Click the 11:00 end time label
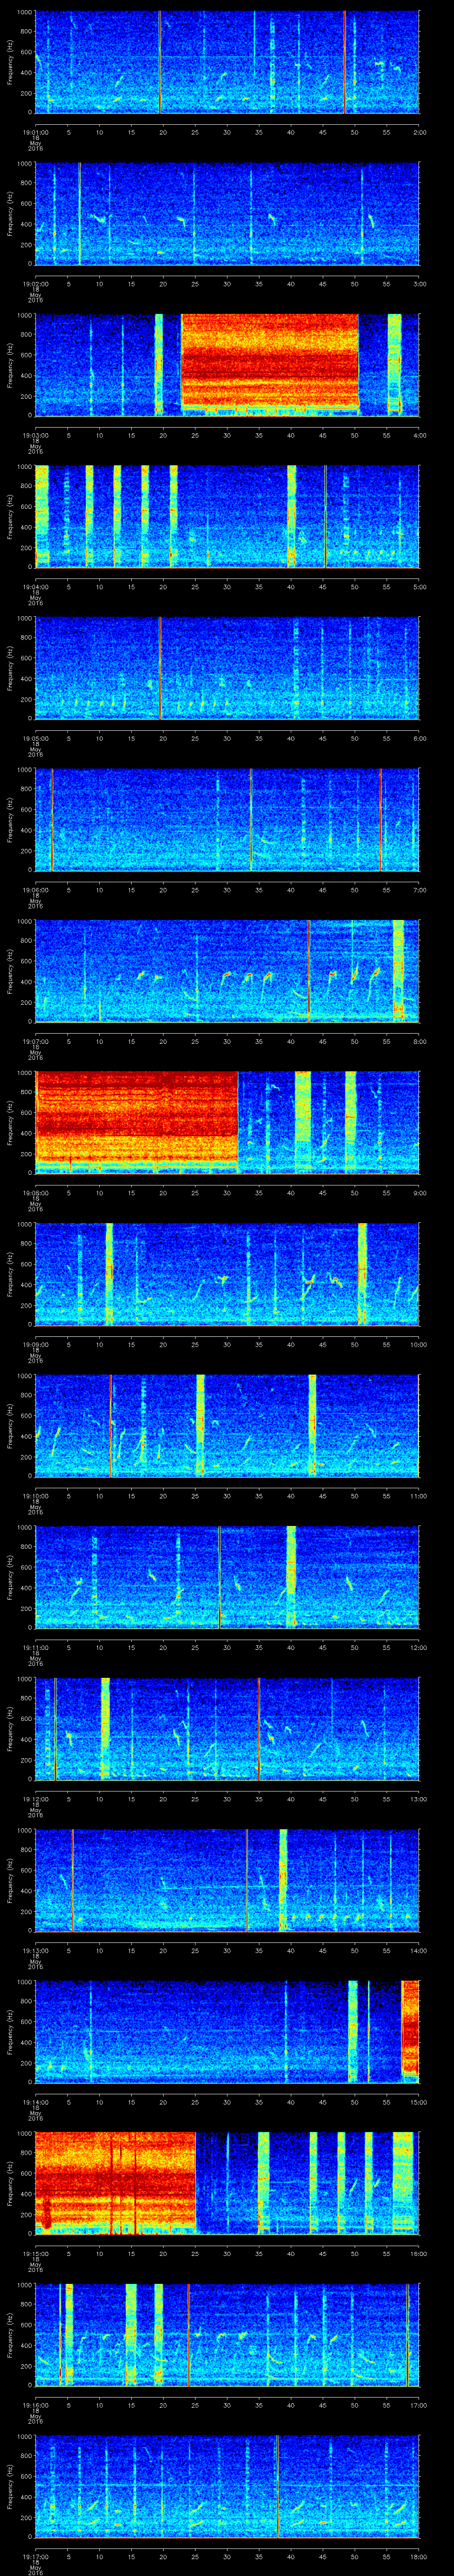 tap(418, 1496)
